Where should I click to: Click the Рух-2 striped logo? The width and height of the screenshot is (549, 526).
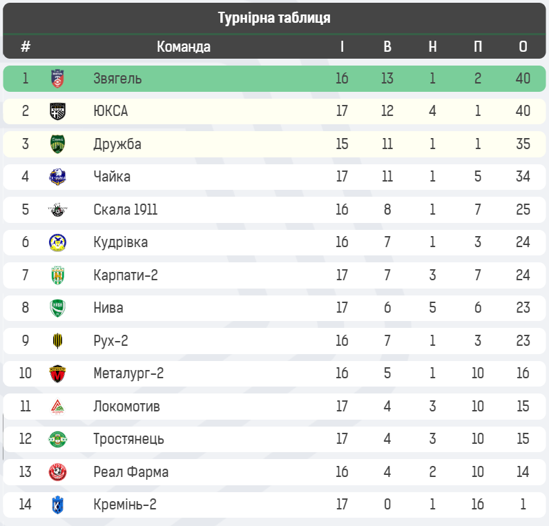(57, 341)
